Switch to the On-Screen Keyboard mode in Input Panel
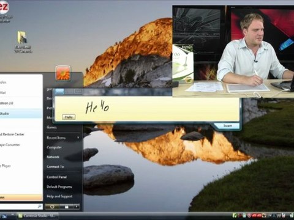The height and width of the screenshot is (220, 294). 78,92
